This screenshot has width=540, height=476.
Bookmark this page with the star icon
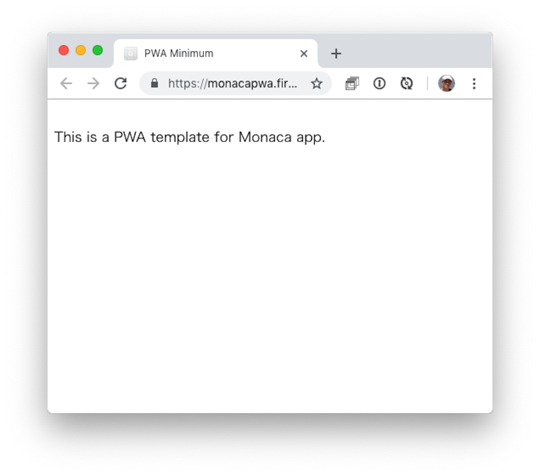pyautogui.click(x=316, y=83)
